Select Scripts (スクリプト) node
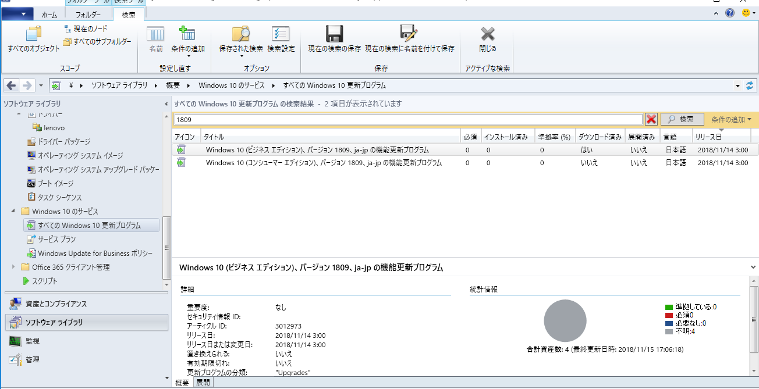 pyautogui.click(x=40, y=281)
